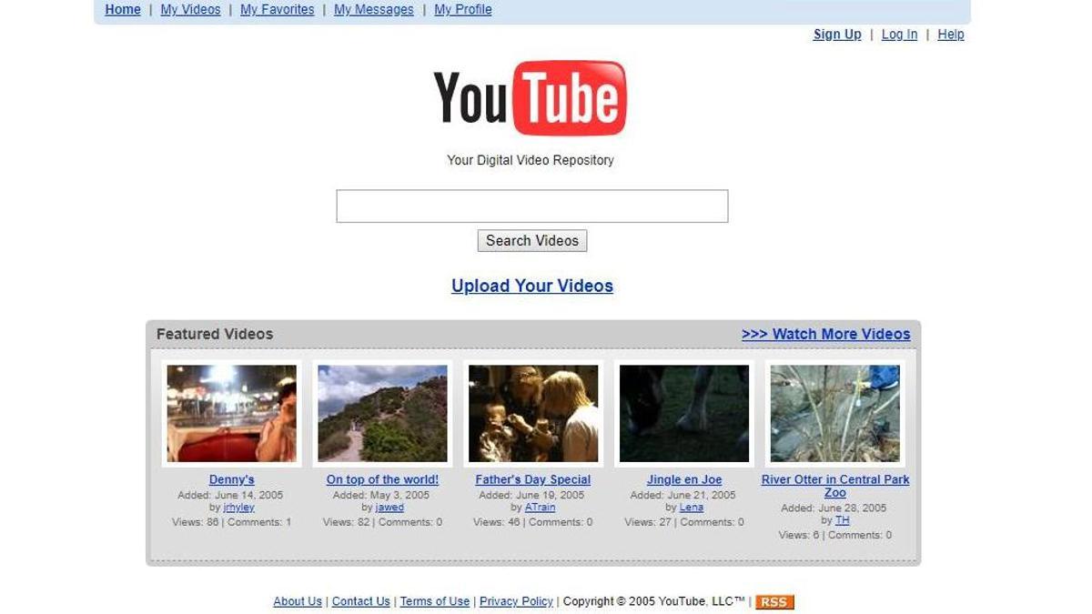The width and height of the screenshot is (1092, 614).
Task: Open On top of the world! thumbnail
Action: (383, 414)
